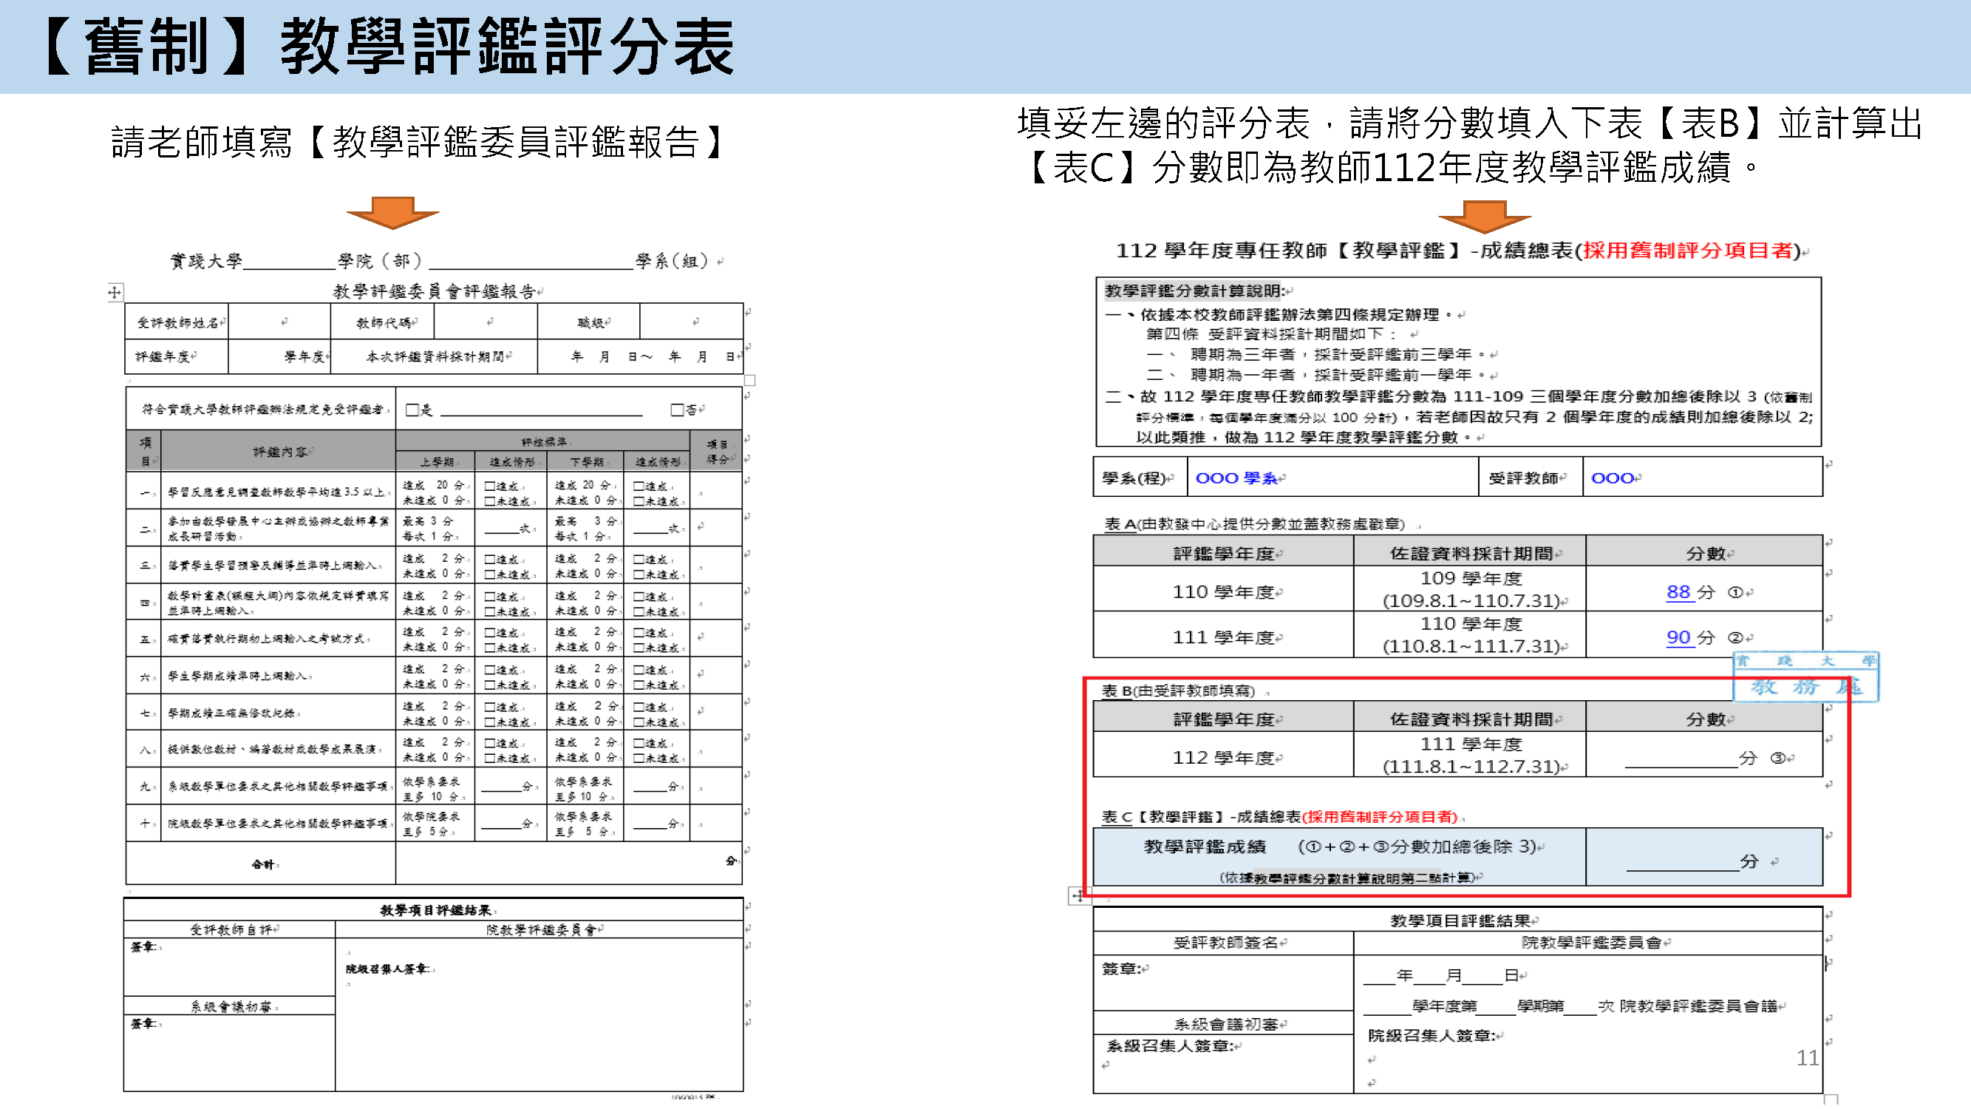Click the resize handle below the 受評教師姓名 table
Image resolution: width=1971 pixels, height=1109 pixels.
(x=751, y=380)
